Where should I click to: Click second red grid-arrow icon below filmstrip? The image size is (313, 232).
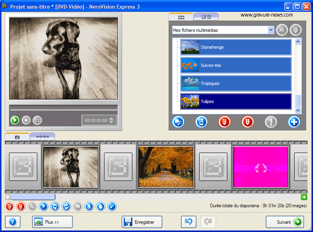tap(21, 206)
